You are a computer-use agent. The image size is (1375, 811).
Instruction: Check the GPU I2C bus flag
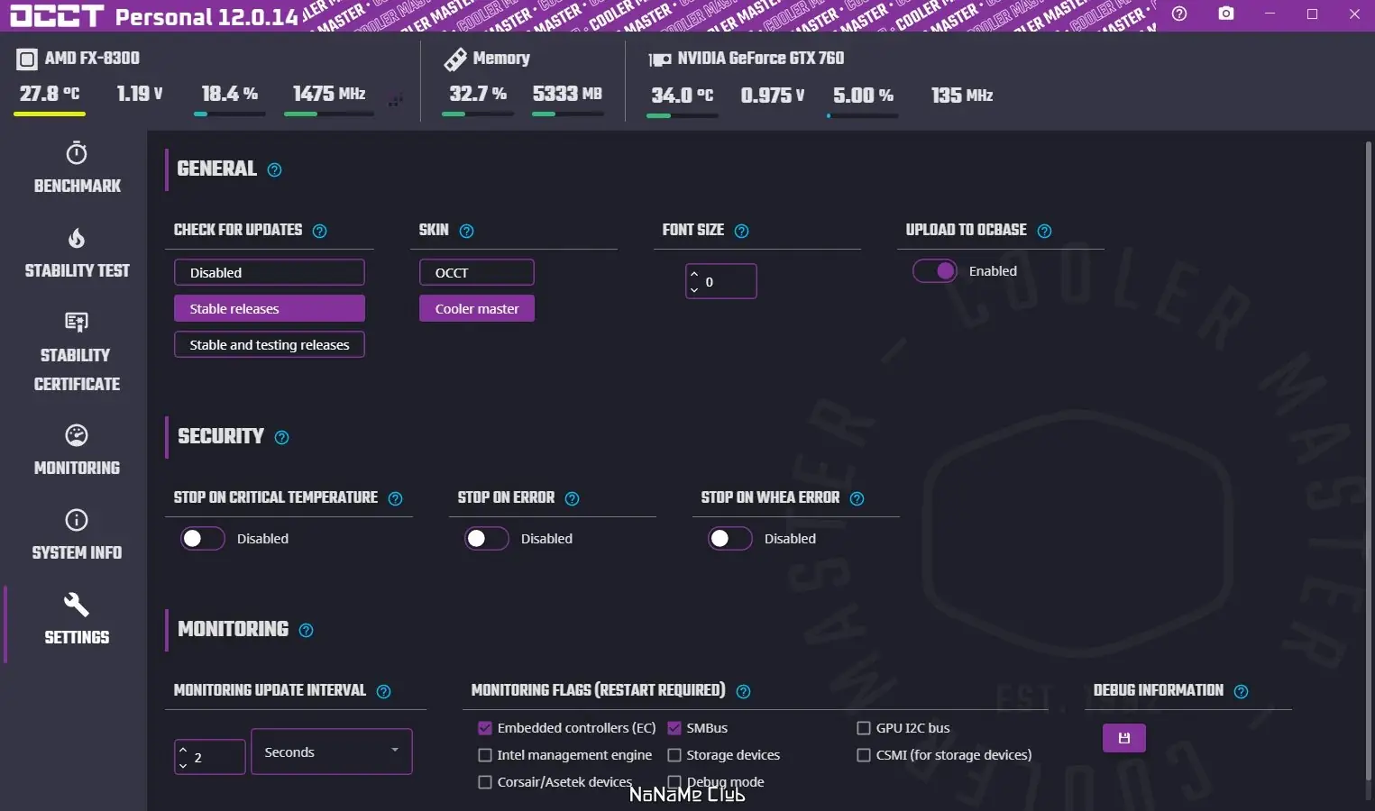point(864,728)
